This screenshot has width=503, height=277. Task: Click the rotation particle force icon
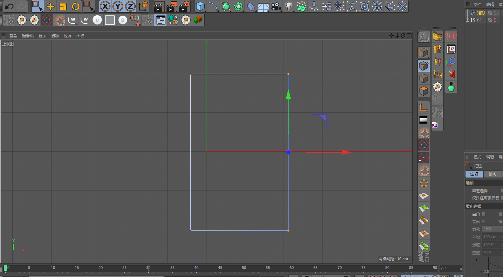pos(365,6)
